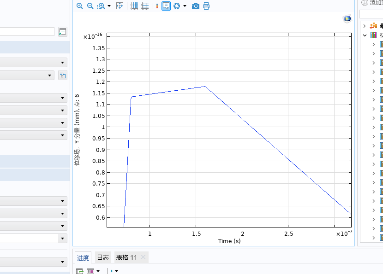Open the zoom box dropdown arrow
383x274 pixels.
pyautogui.click(x=109, y=6)
